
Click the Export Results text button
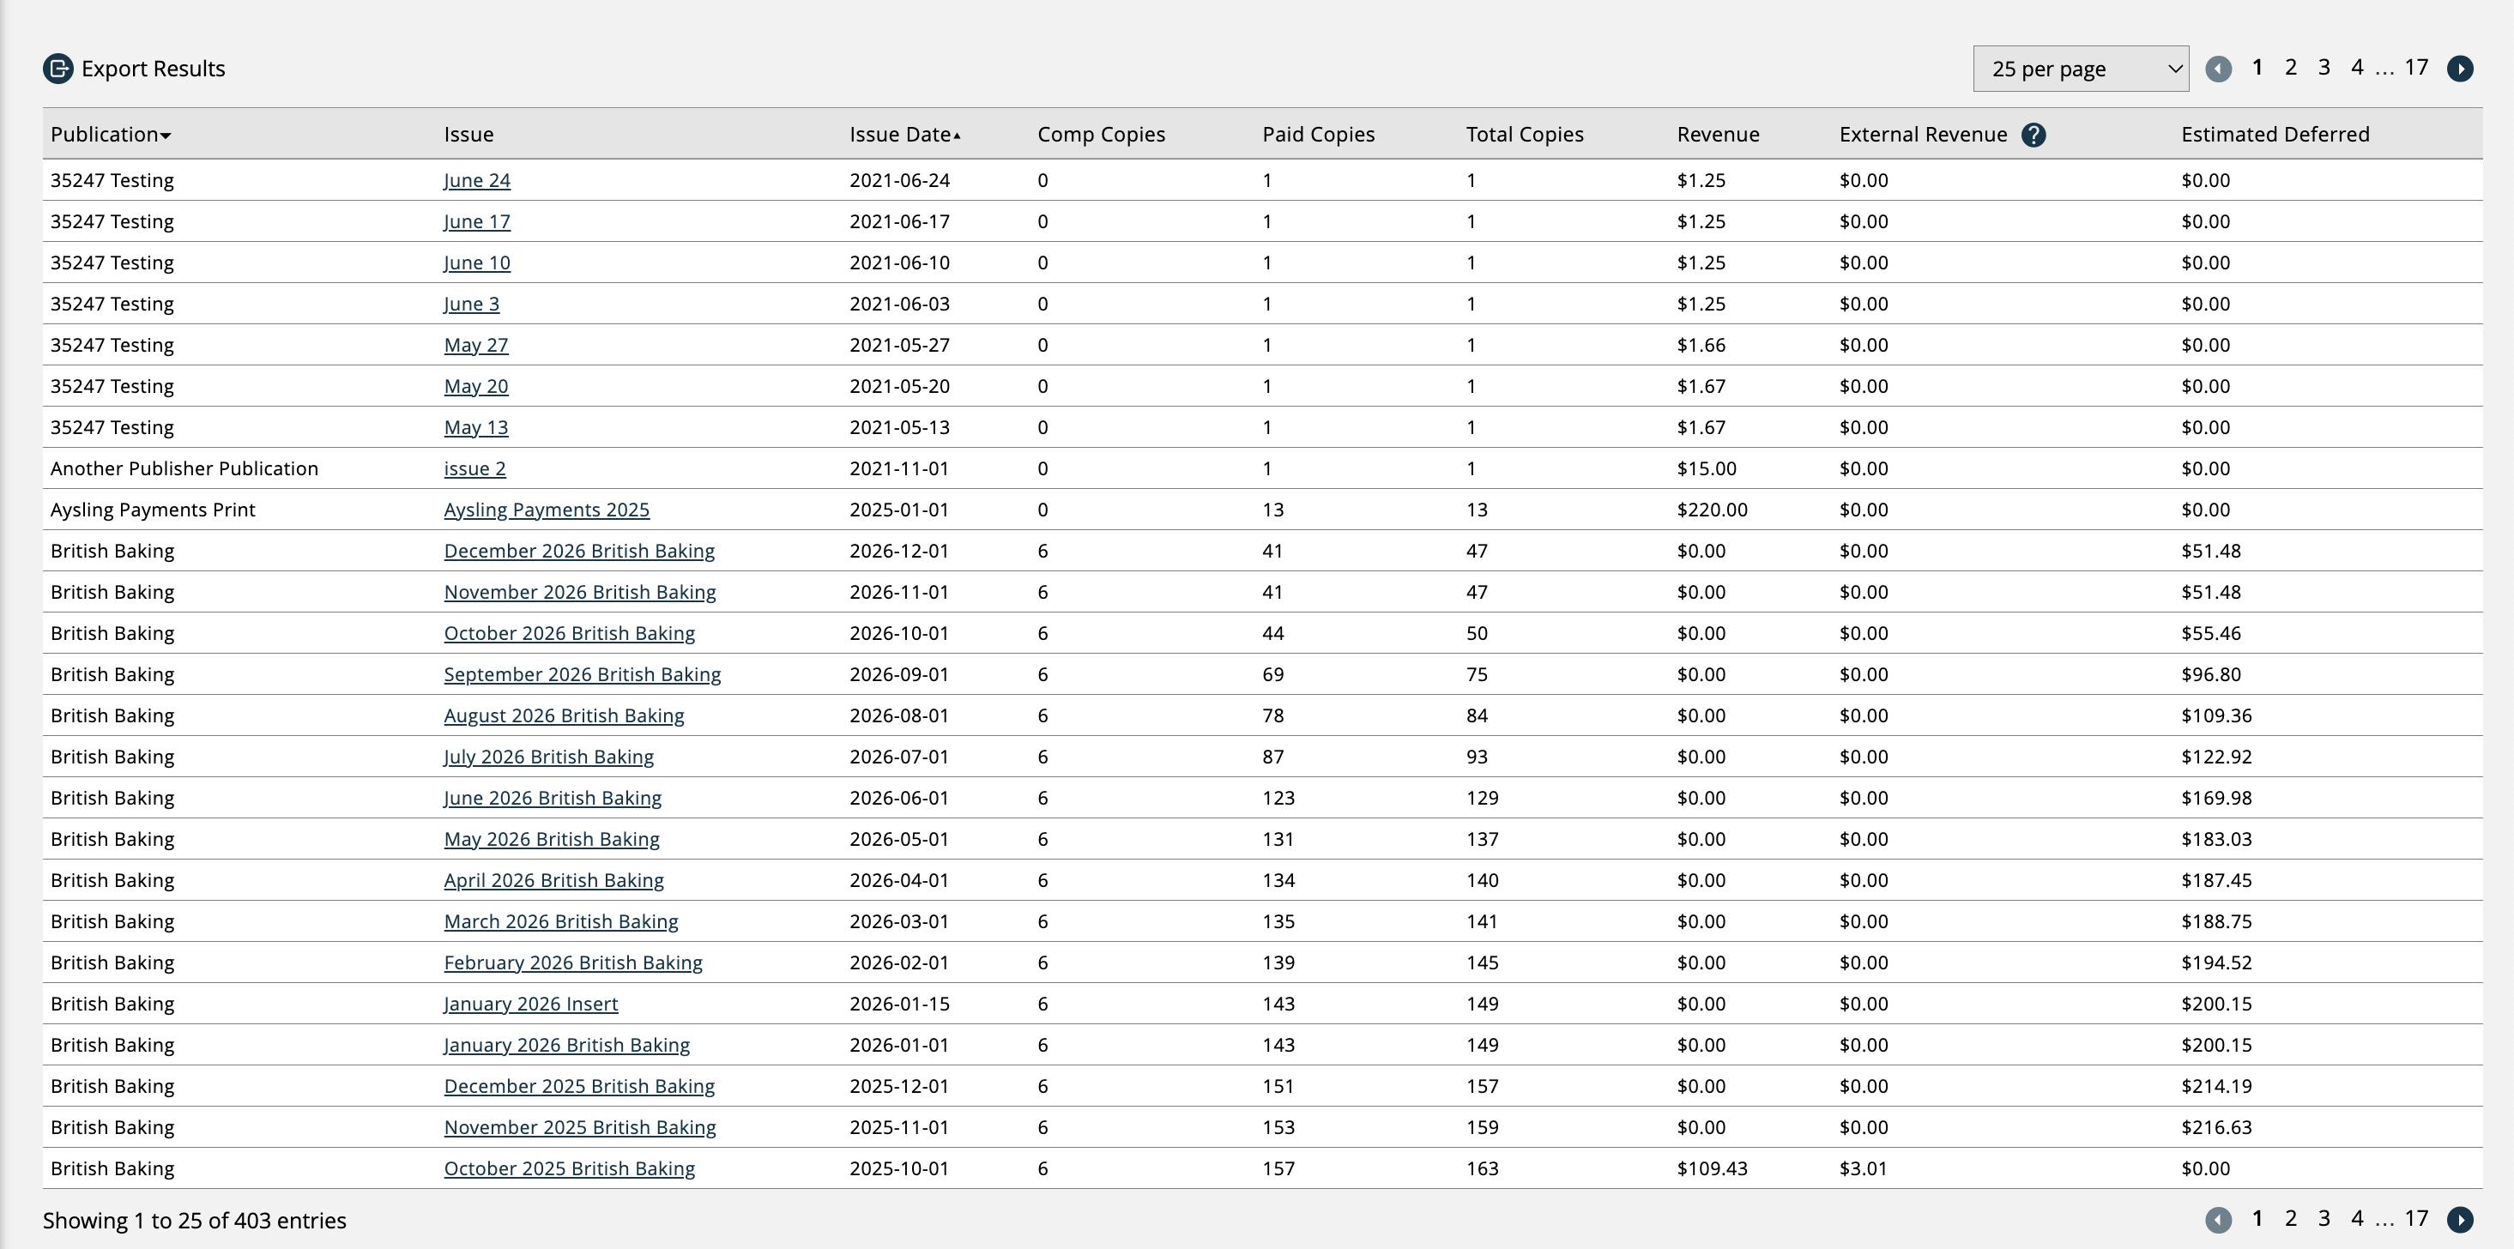point(154,69)
